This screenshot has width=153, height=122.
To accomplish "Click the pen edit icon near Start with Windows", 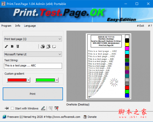I will coord(43,108).
